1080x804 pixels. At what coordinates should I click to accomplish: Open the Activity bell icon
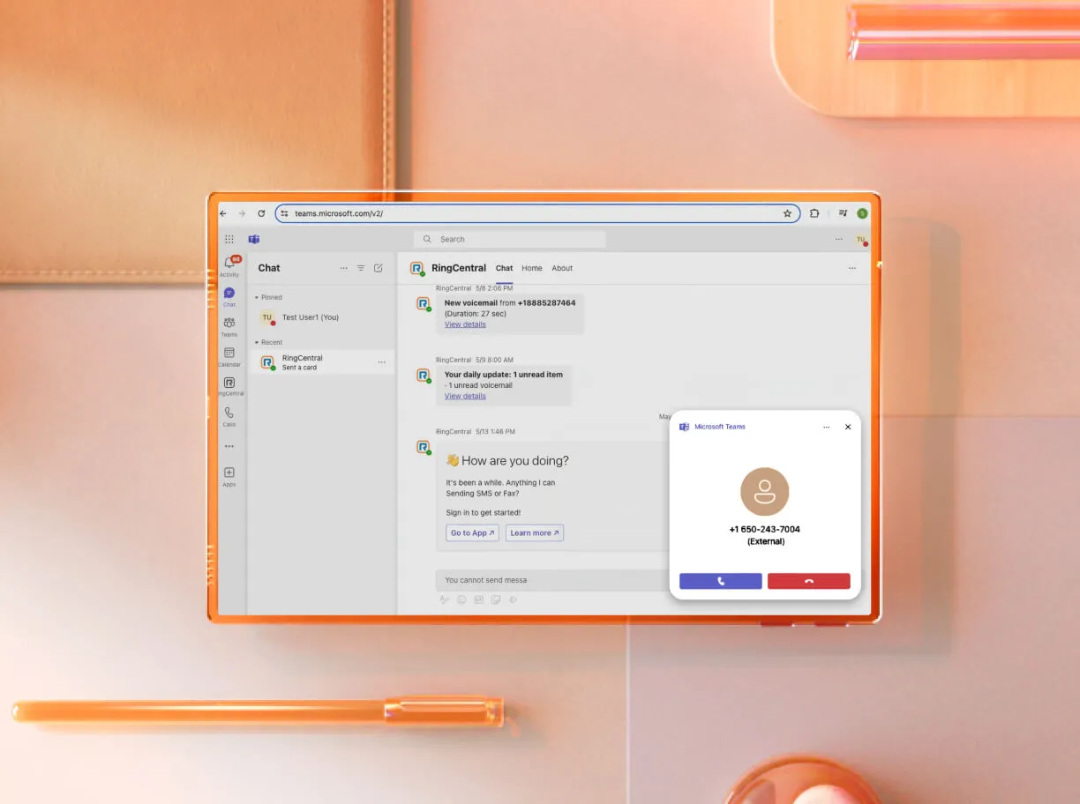point(229,262)
